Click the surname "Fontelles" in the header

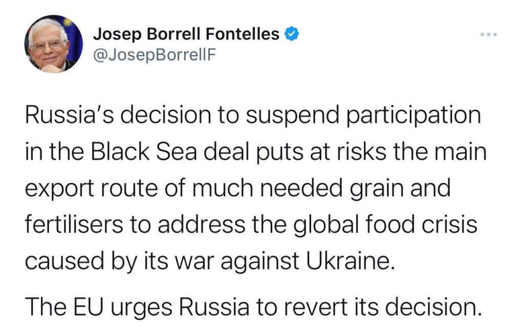(x=243, y=34)
